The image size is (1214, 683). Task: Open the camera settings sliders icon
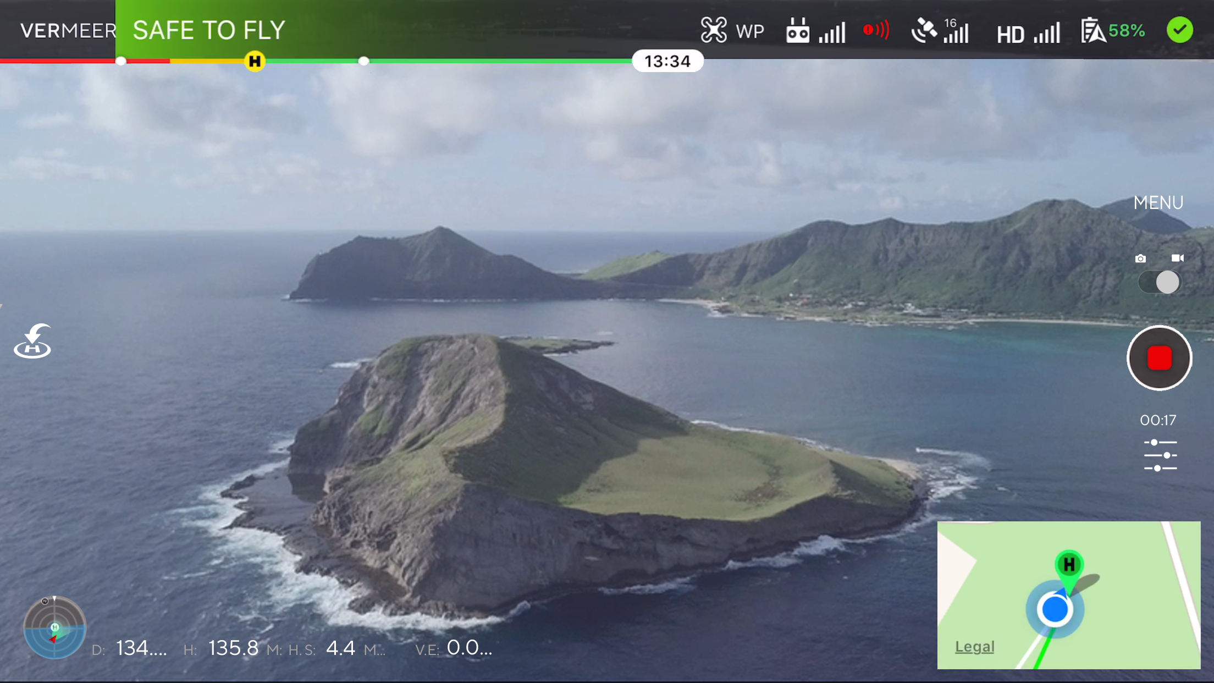pos(1160,455)
